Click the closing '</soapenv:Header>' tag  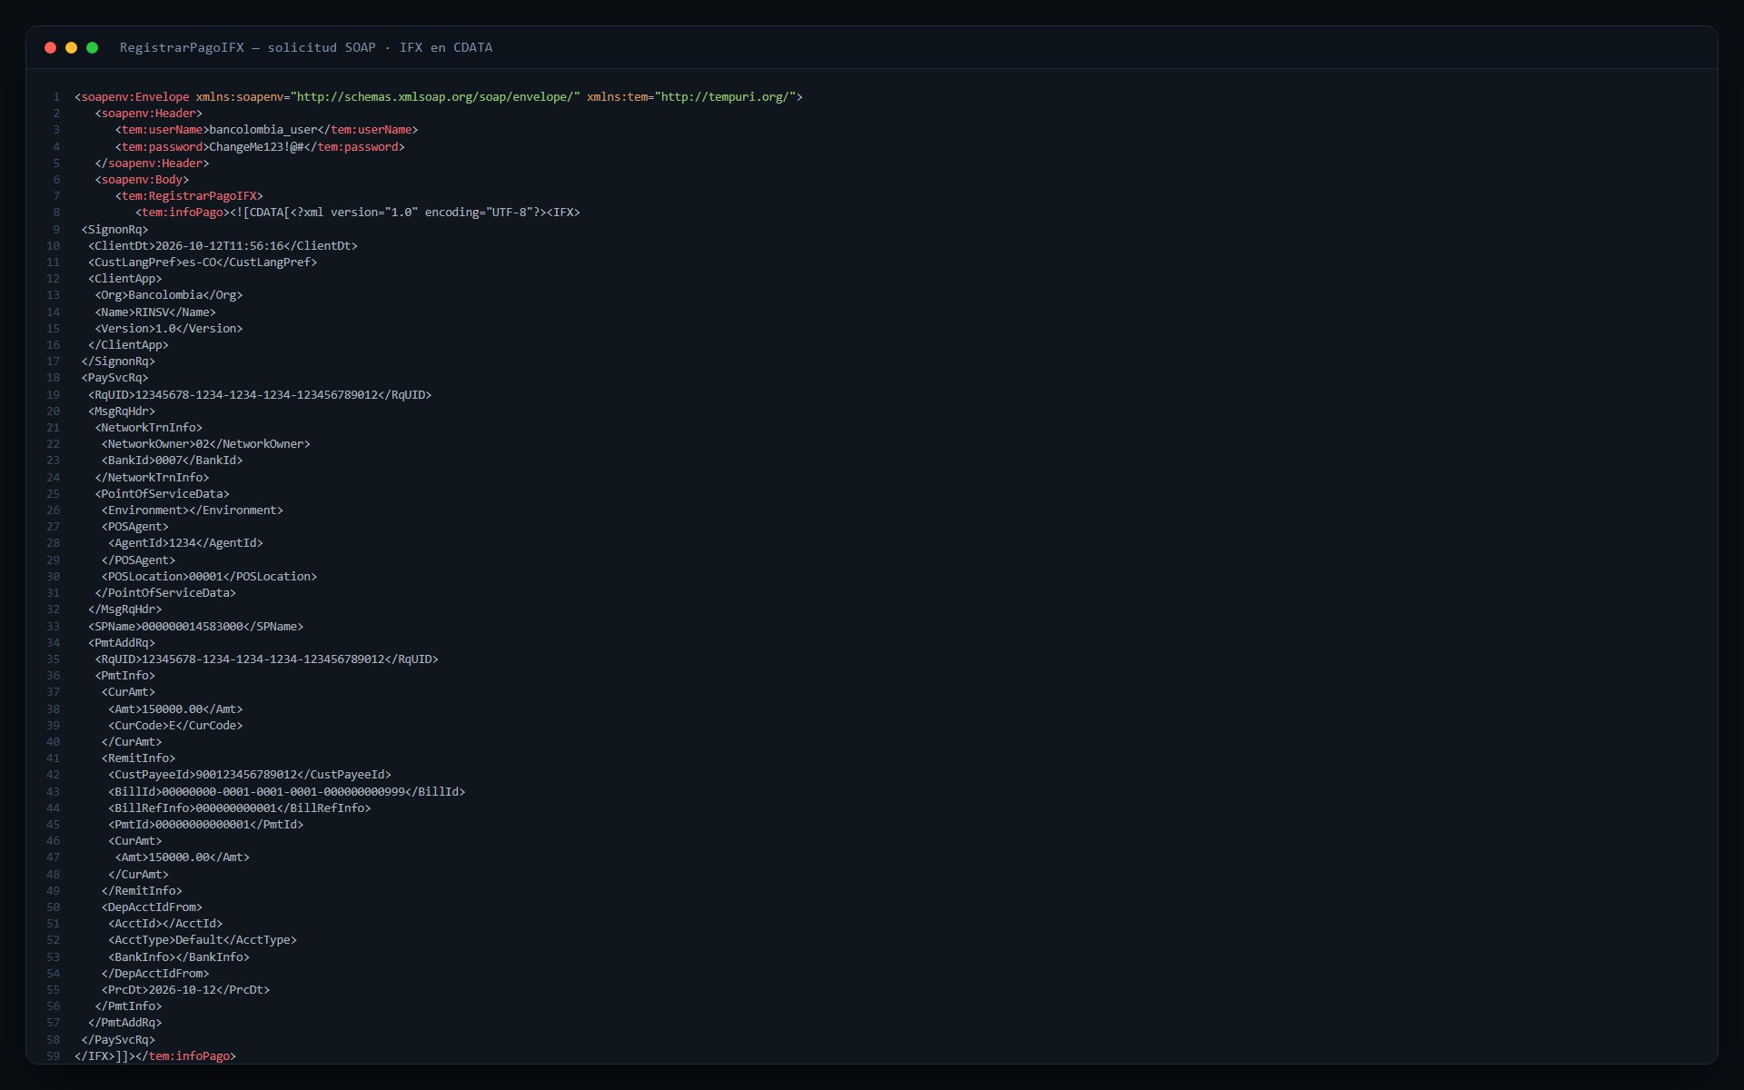tap(152, 163)
